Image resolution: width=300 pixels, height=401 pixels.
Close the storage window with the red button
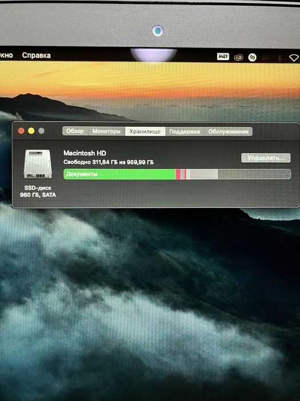[x=21, y=131]
